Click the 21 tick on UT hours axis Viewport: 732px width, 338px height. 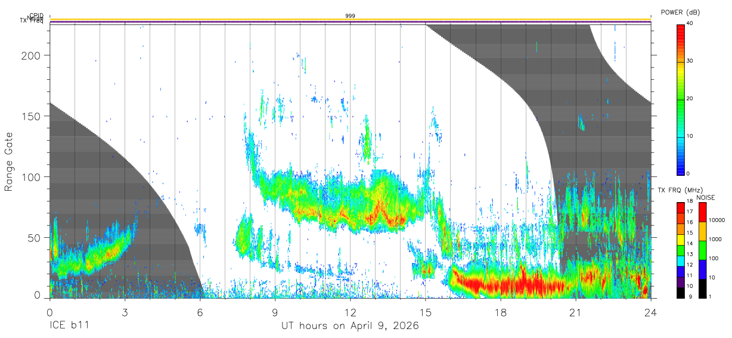[x=575, y=312]
